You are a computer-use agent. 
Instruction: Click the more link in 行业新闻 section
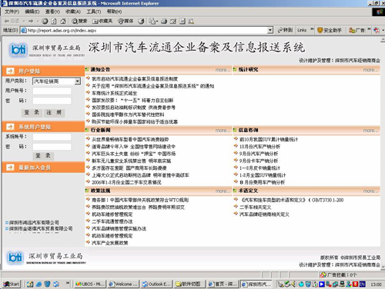coord(223,131)
